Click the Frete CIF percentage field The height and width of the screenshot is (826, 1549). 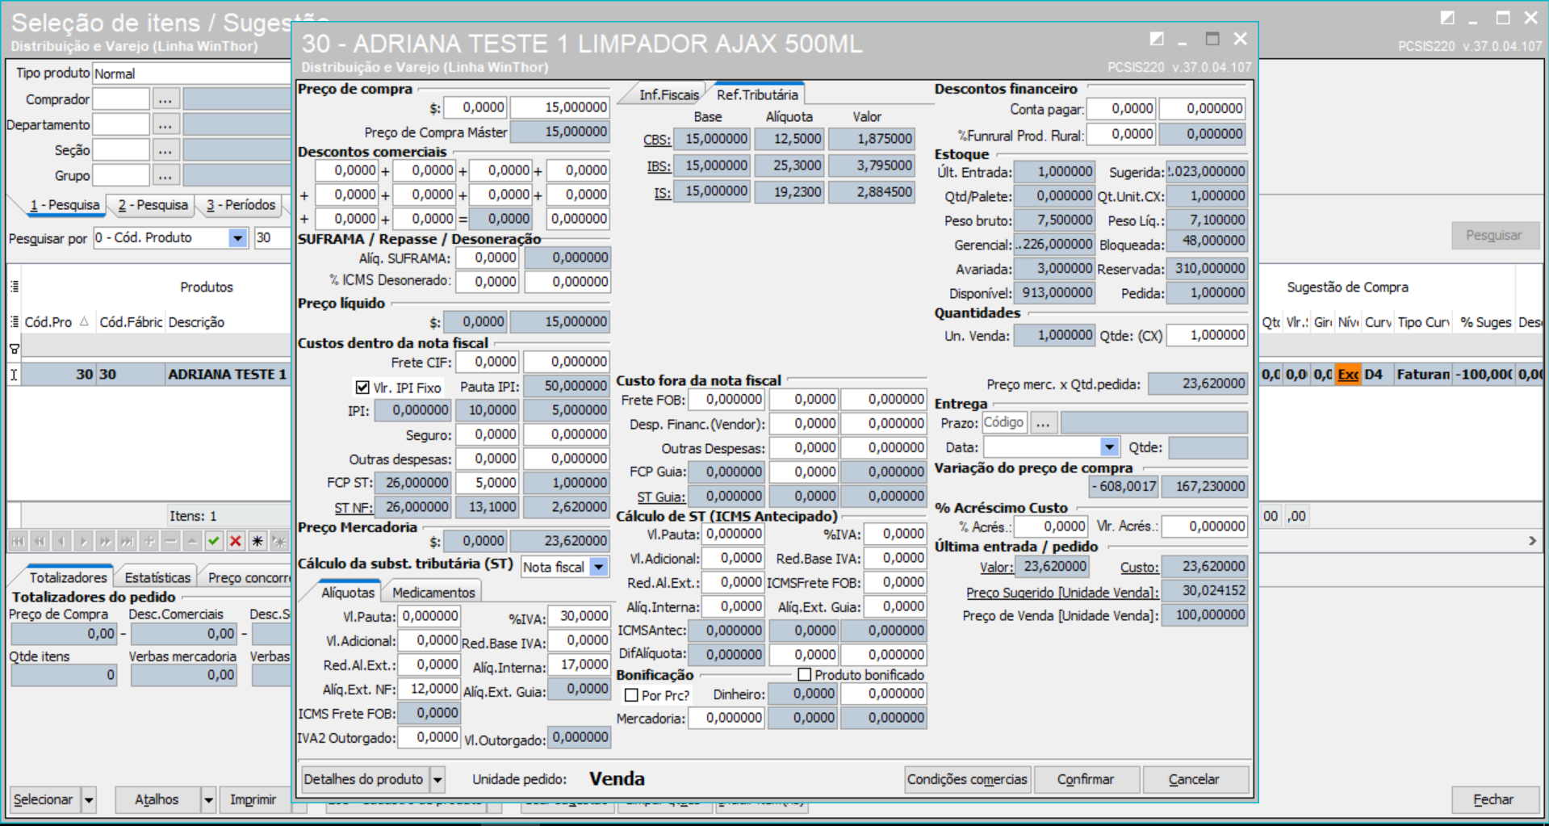pyautogui.click(x=487, y=362)
